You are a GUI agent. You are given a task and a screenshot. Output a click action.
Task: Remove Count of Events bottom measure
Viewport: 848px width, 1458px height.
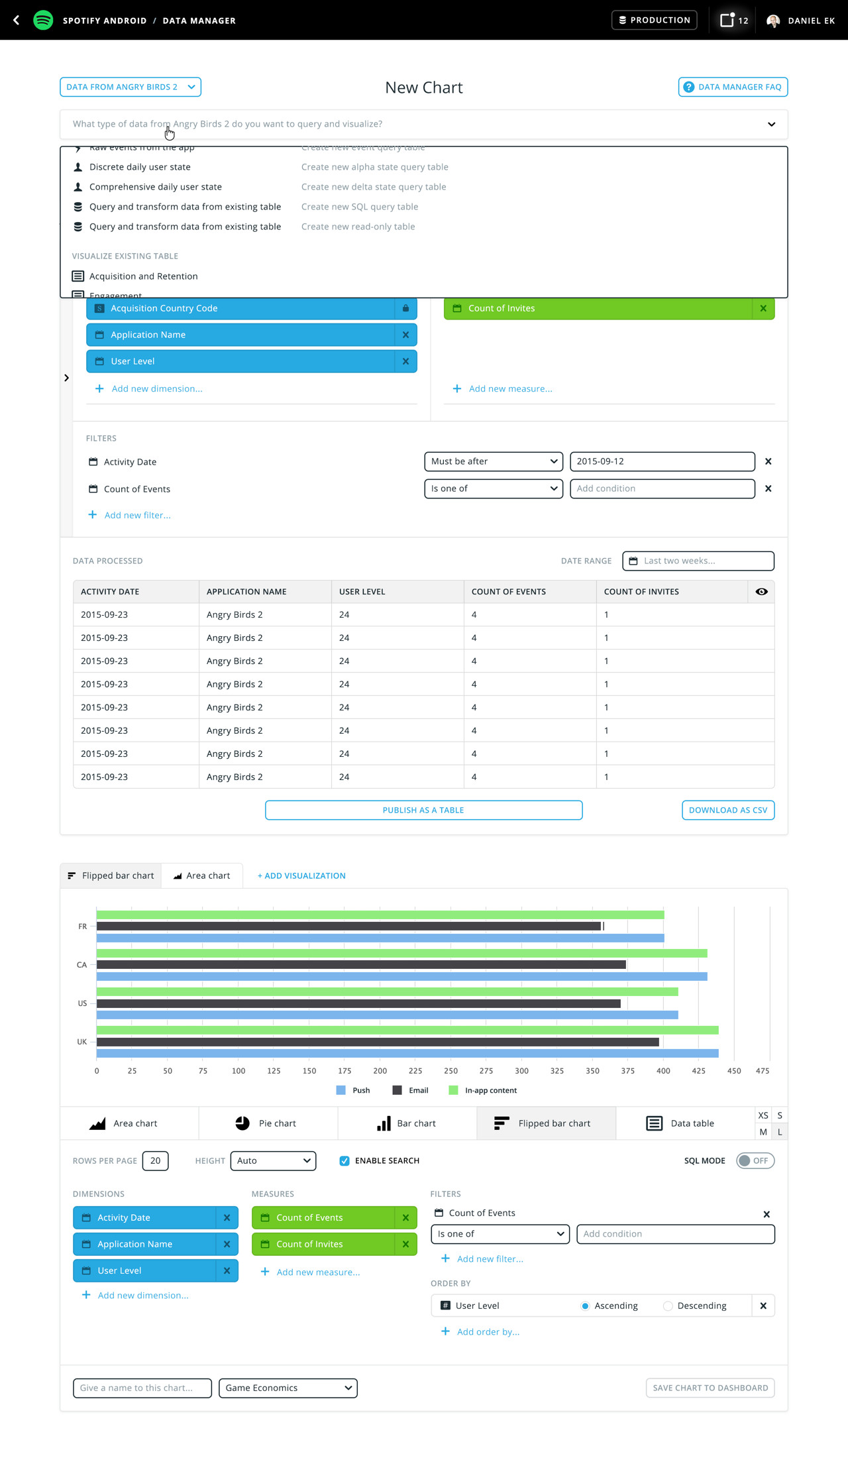pos(405,1217)
